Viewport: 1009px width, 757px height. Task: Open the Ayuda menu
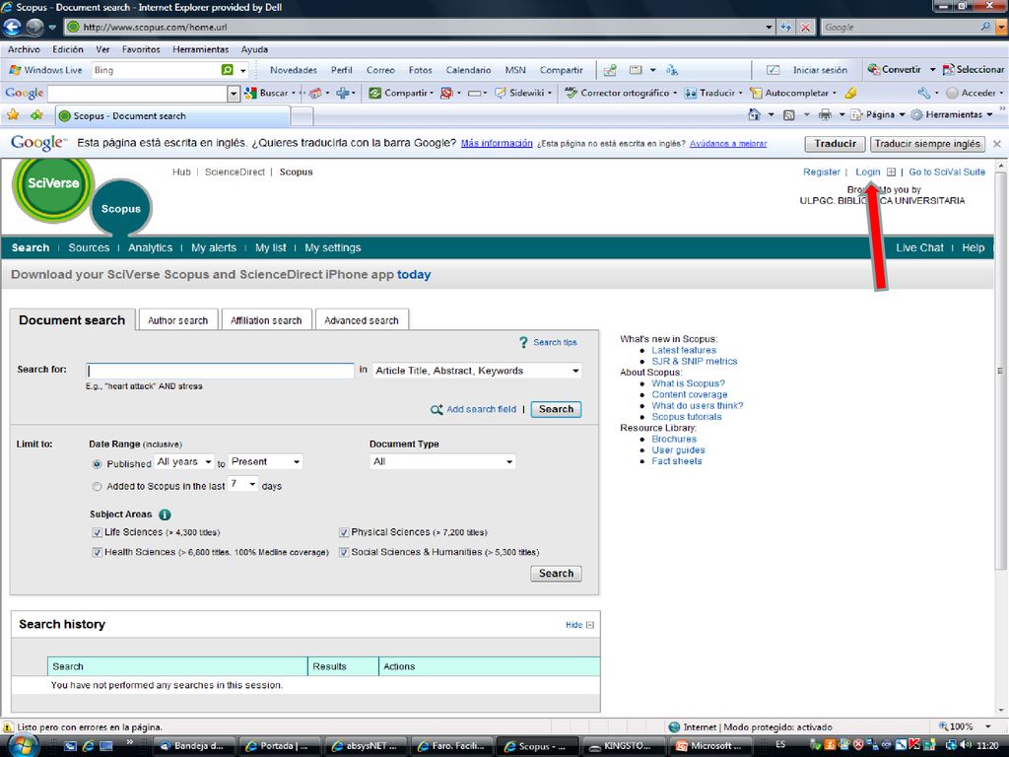click(x=254, y=49)
